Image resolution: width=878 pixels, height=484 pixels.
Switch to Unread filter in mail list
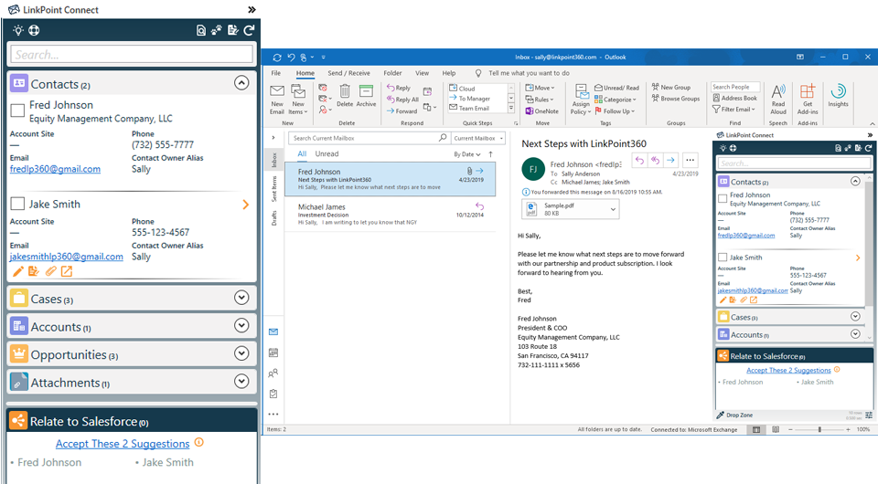click(x=327, y=153)
